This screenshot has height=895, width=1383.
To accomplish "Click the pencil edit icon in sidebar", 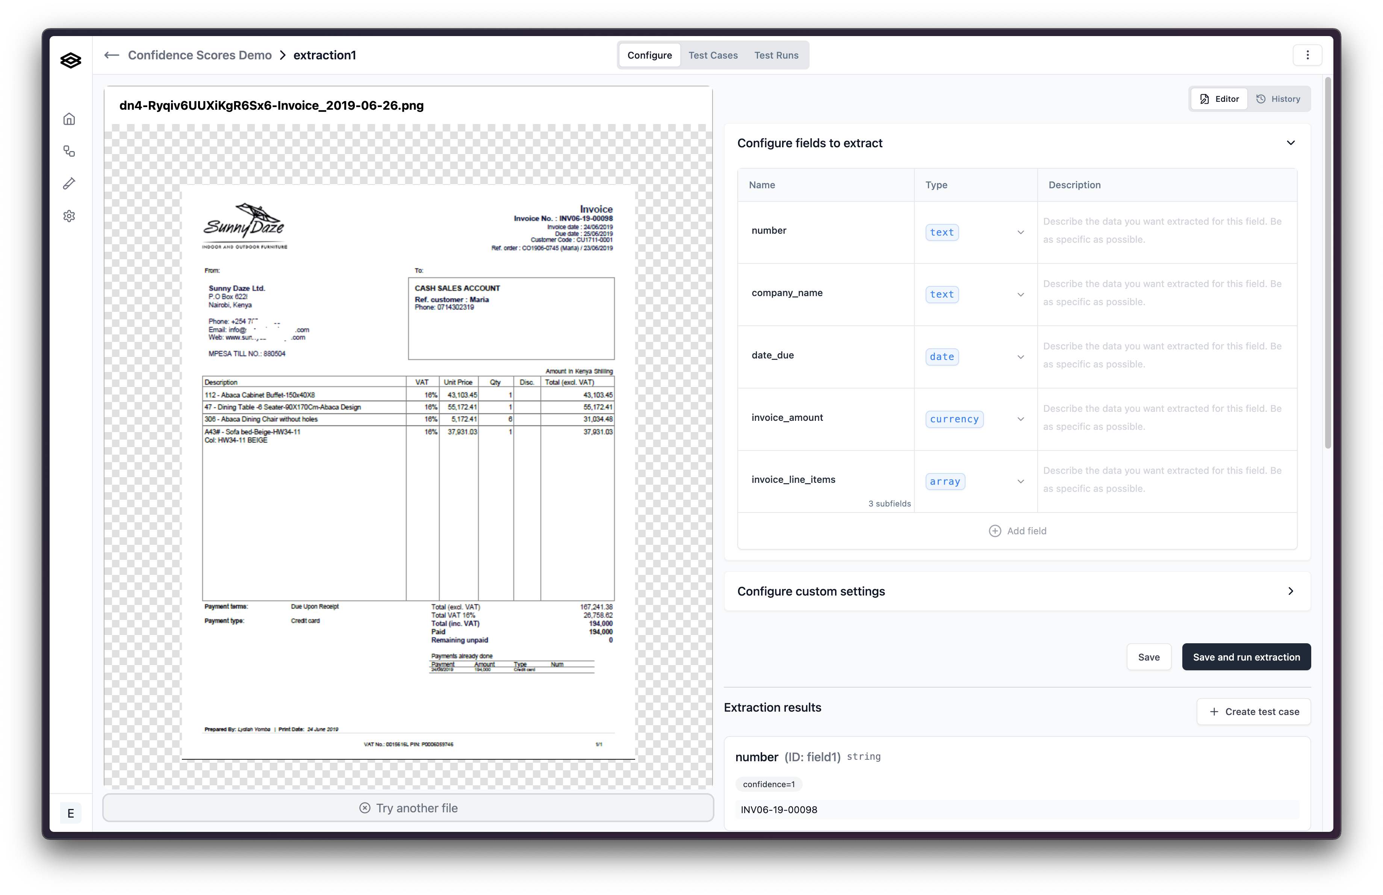I will click(69, 183).
